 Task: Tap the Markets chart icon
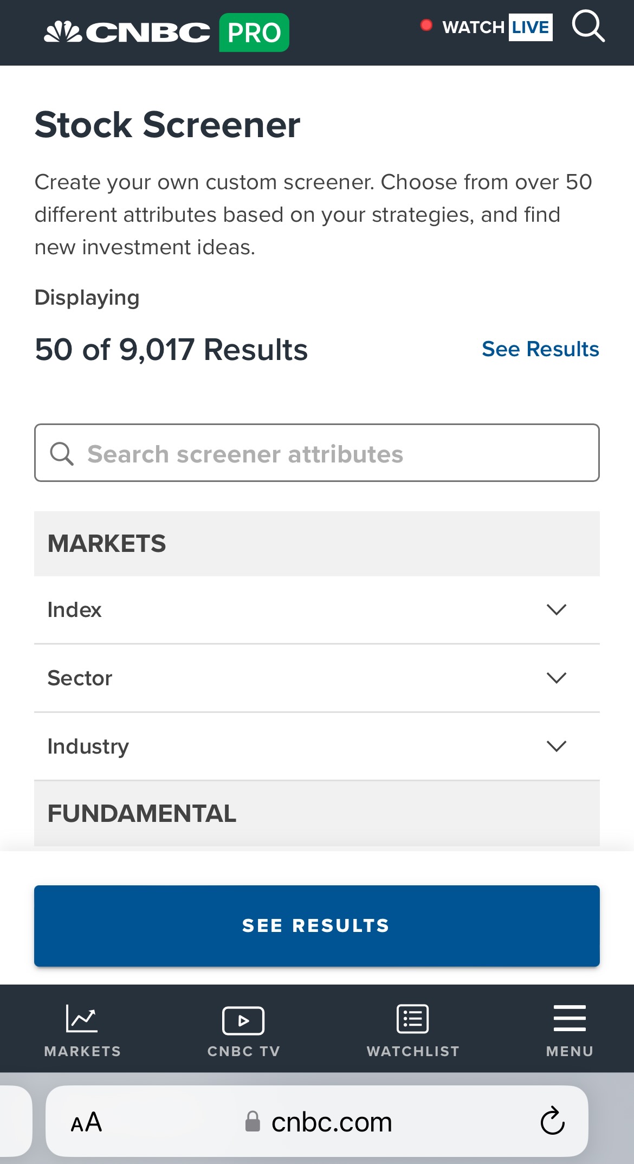[82, 1019]
